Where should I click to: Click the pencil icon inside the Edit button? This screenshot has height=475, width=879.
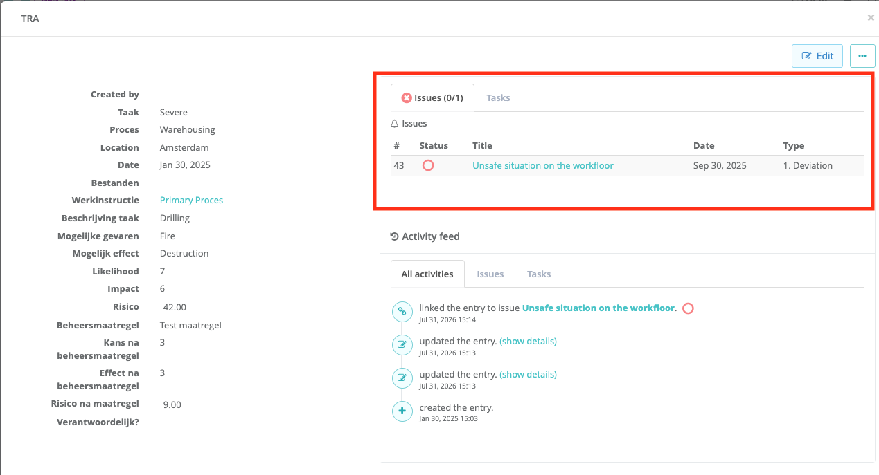click(x=806, y=56)
